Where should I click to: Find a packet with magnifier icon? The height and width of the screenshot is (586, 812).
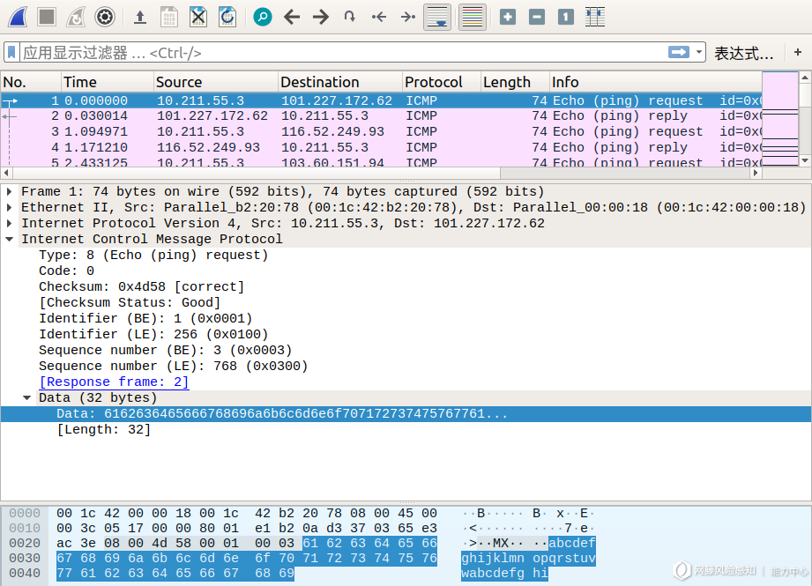(263, 17)
